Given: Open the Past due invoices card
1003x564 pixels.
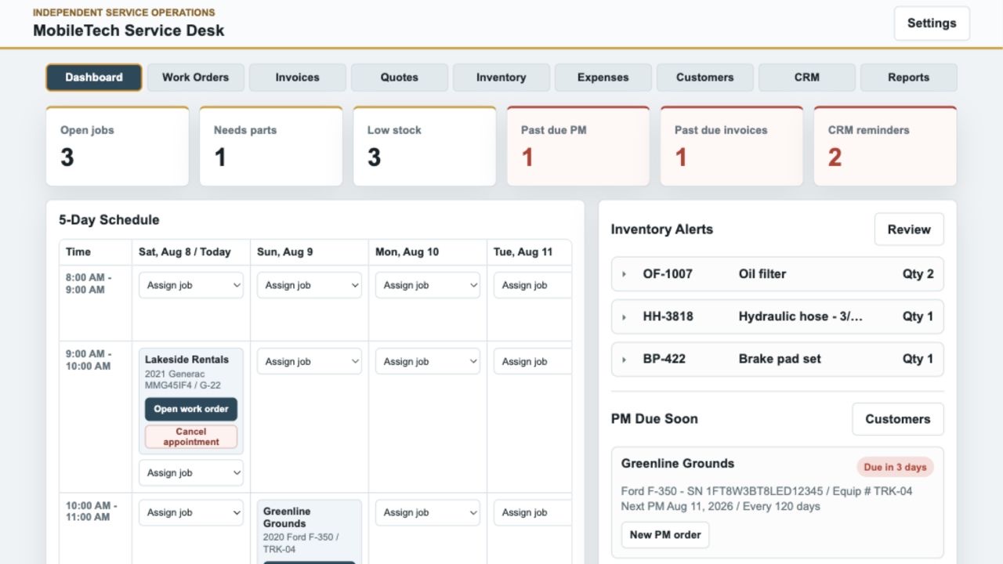Looking at the screenshot, I should [732, 146].
